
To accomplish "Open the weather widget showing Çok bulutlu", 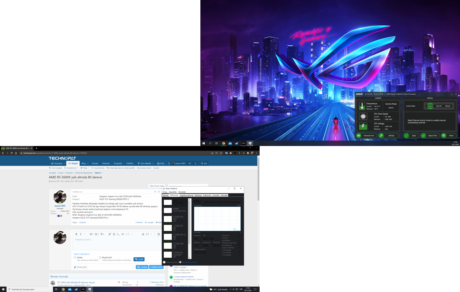I will click(x=219, y=289).
